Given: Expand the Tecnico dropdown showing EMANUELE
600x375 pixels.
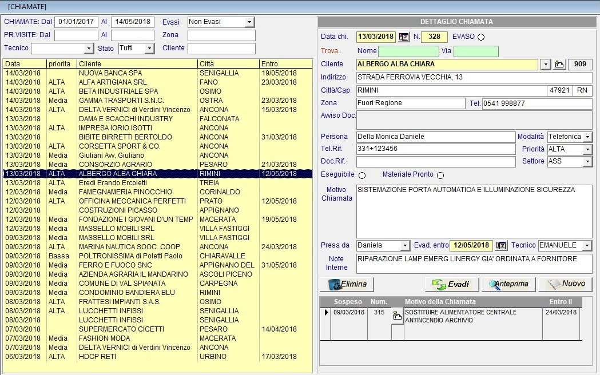Looking at the screenshot, I should [587, 245].
